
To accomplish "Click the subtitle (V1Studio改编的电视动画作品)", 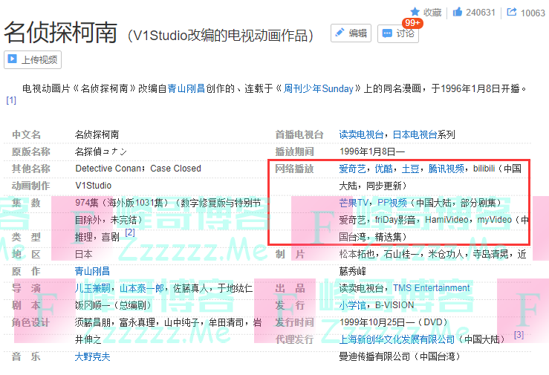I will click(221, 36).
